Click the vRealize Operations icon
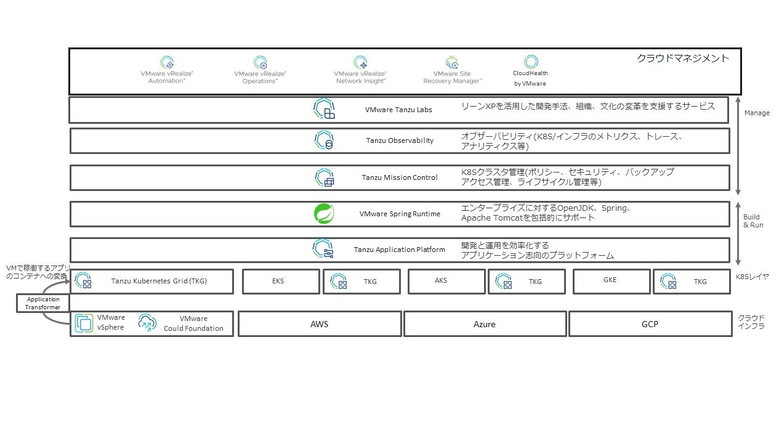The height and width of the screenshot is (443, 779). click(260, 62)
